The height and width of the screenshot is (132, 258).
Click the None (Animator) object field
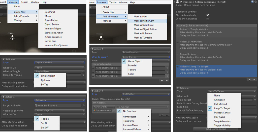[58, 105]
